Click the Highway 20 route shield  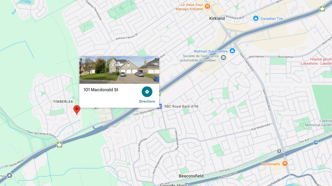pyautogui.click(x=316, y=142)
